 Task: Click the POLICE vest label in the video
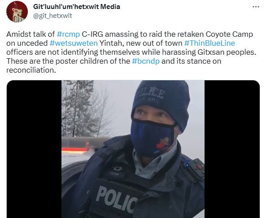click(117, 199)
